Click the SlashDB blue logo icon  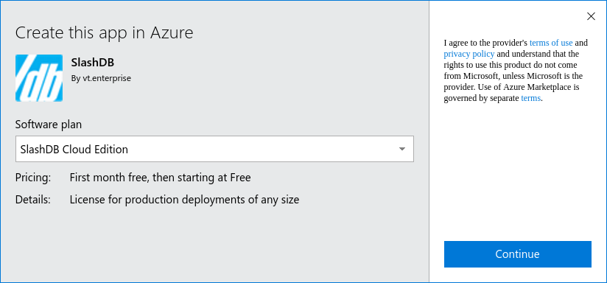(x=39, y=78)
